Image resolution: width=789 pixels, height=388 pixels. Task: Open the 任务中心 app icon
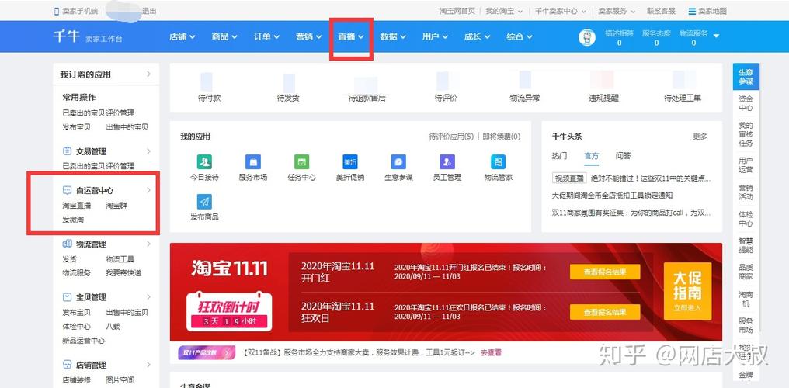point(302,162)
